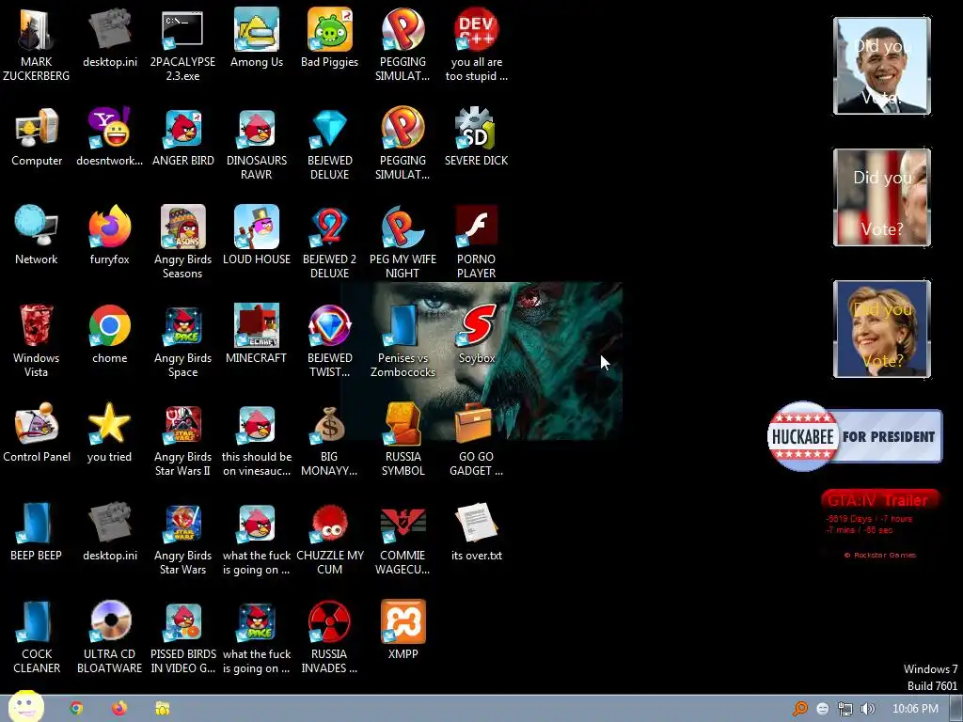Click the 10:06 PM taskbar clock
Screen dimensions: 963x722
tap(915, 709)
